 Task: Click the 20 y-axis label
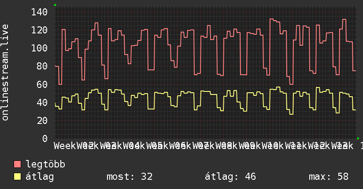[x=42, y=120]
